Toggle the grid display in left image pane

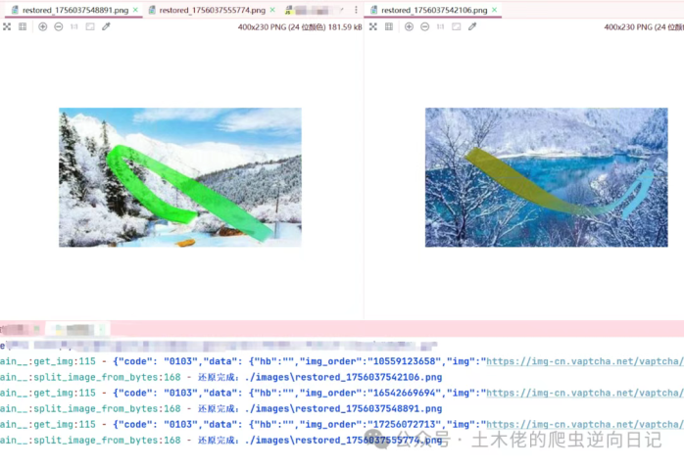coord(23,26)
